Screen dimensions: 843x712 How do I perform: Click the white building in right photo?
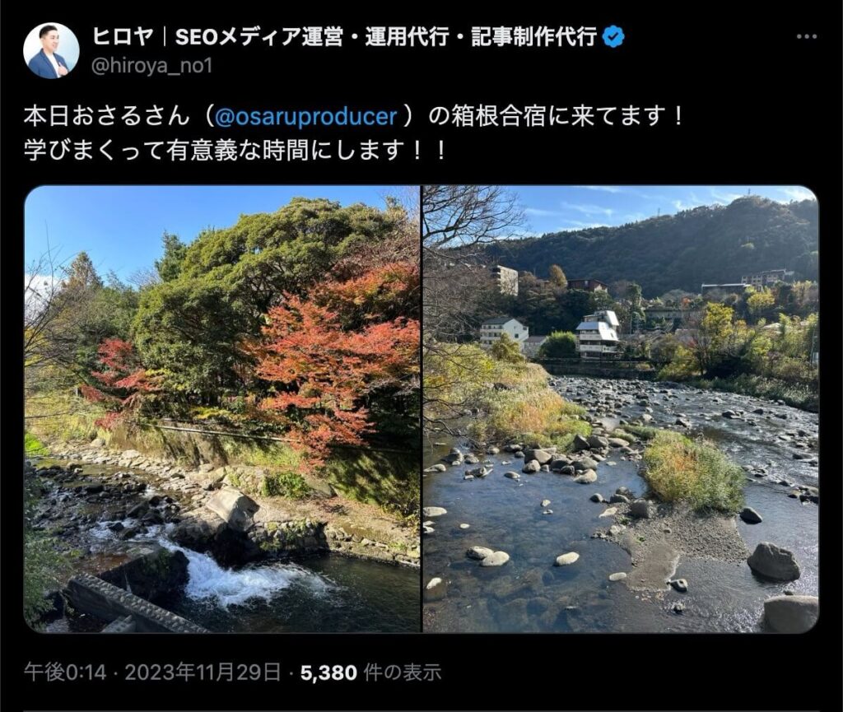click(x=598, y=333)
